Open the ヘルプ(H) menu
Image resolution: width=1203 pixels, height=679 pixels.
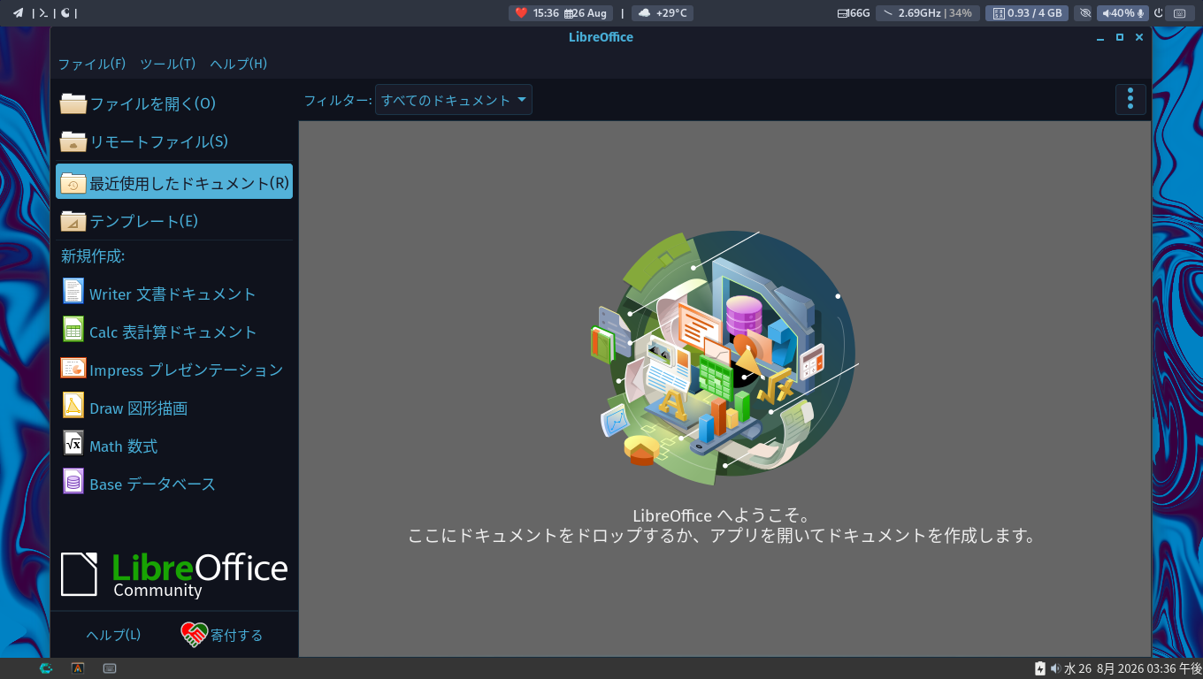239,64
